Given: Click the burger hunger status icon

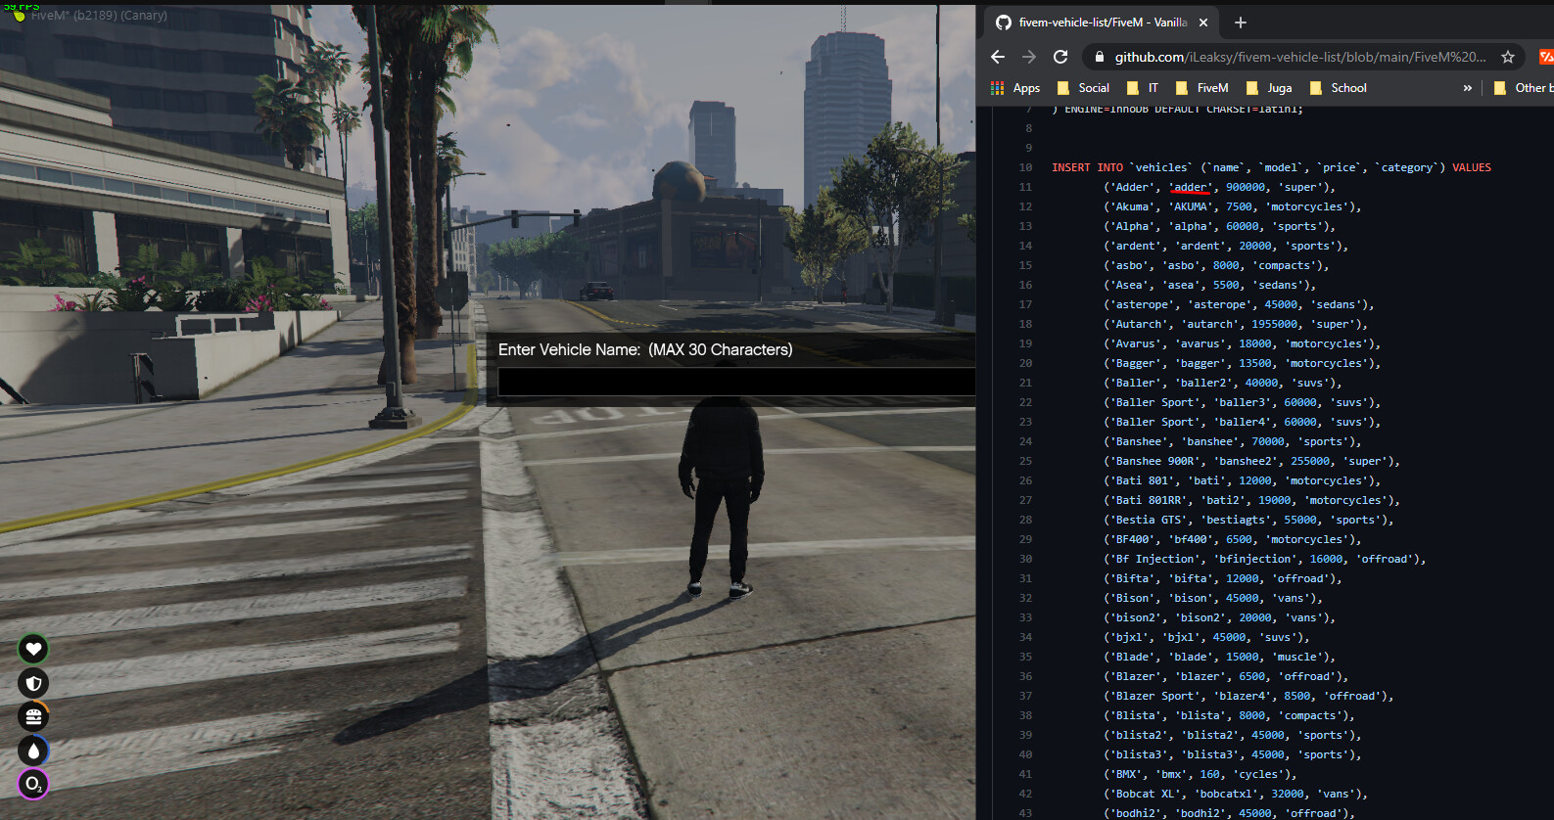Looking at the screenshot, I should coord(33,716).
